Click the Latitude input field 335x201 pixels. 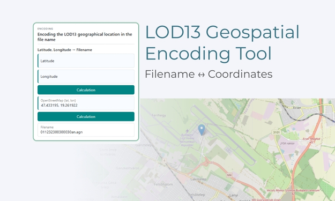click(x=86, y=61)
